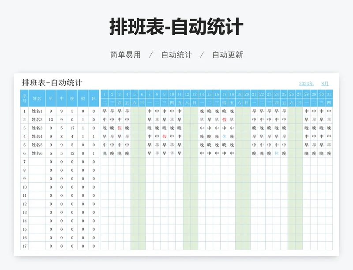Image resolution: width=353 pixels, height=270 pixels.
Task: Select row number 7 in 序号 column
Action: 25,162
